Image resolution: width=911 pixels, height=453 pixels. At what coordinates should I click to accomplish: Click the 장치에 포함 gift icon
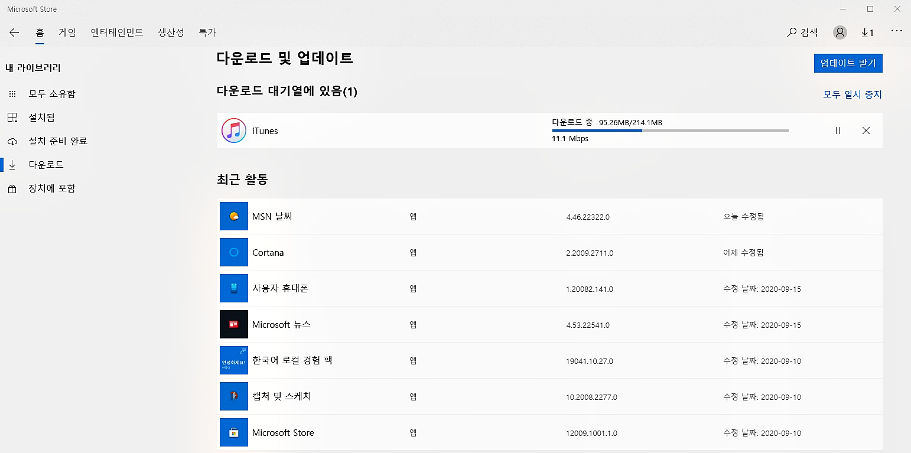[12, 189]
